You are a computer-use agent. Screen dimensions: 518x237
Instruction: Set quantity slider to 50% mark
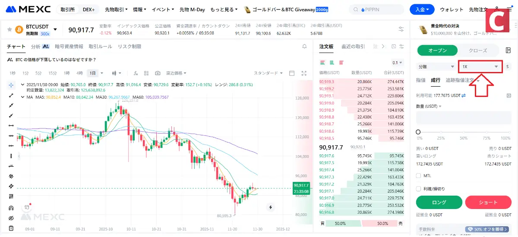tap(464, 132)
